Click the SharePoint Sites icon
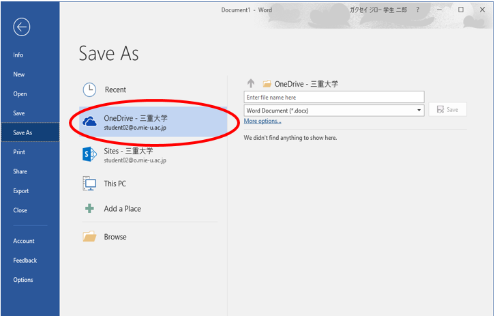This screenshot has width=495, height=316. point(89,154)
